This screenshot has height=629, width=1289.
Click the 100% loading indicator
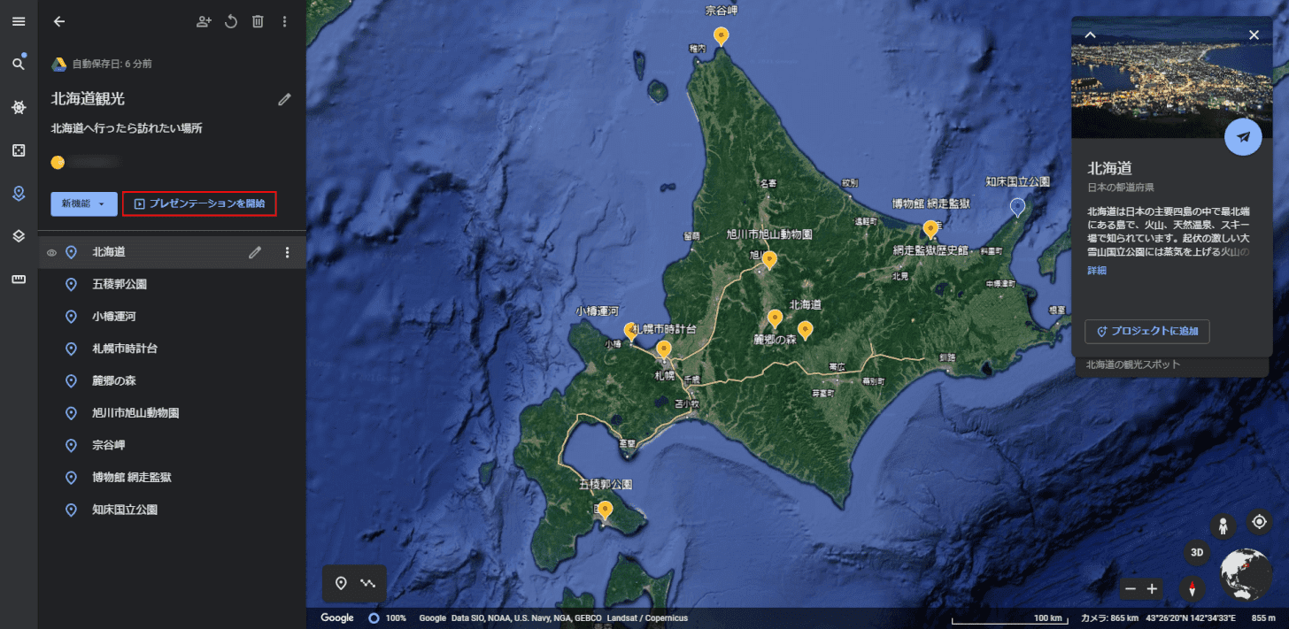tap(387, 617)
